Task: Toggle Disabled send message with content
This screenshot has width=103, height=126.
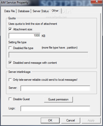Action: pos(10,63)
